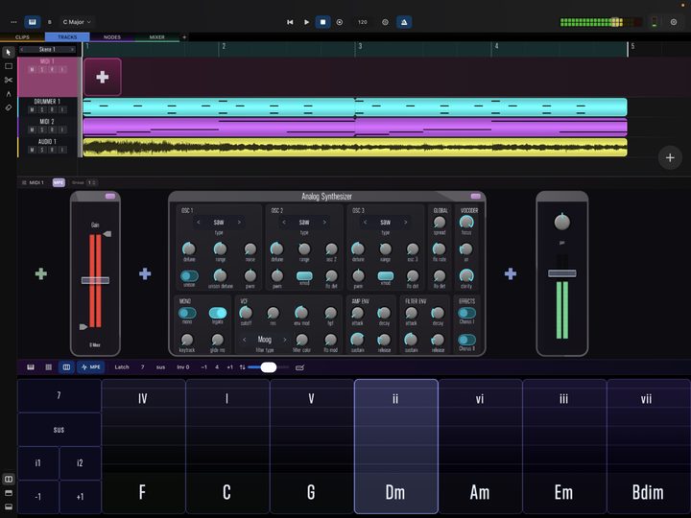Adjust the velocity slider in chord toolbar
This screenshot has height=518, width=691.
click(x=269, y=367)
